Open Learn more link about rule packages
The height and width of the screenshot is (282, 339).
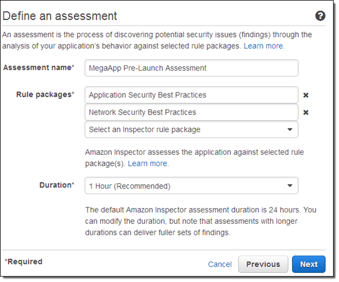(x=148, y=164)
